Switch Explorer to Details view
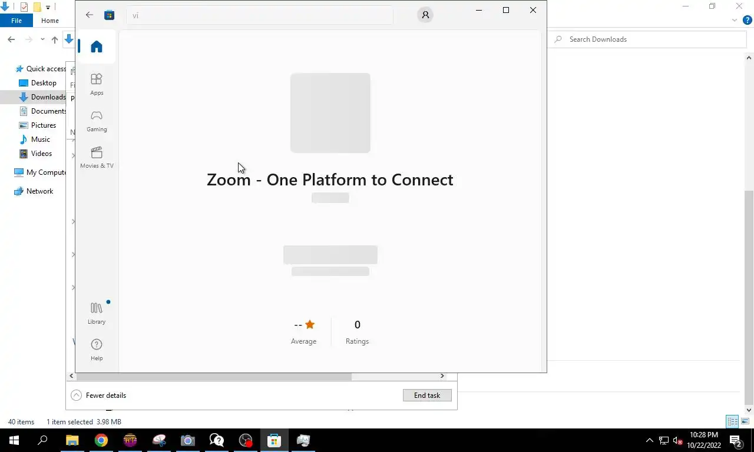Screen dimensions: 754x452 pos(732,421)
